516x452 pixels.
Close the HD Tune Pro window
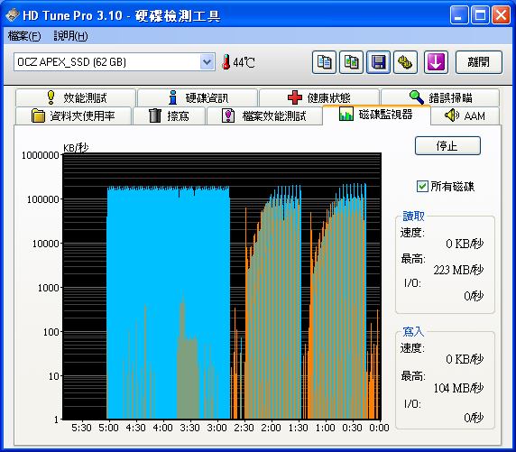click(501, 15)
